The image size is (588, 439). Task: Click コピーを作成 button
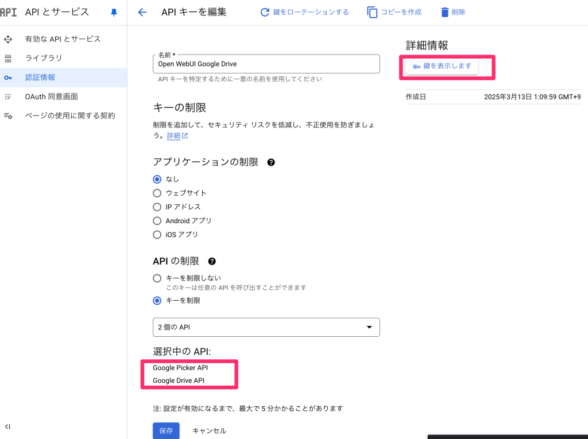(x=394, y=13)
